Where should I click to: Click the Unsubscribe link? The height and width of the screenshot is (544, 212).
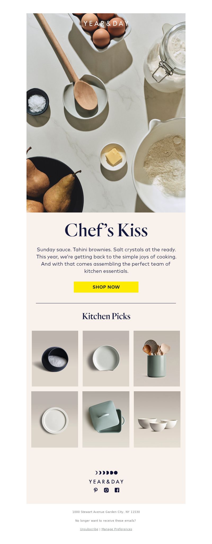point(89,529)
